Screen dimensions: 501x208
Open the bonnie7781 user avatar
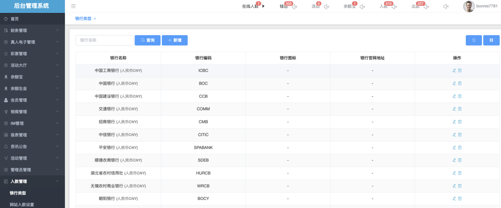pyautogui.click(x=469, y=6)
